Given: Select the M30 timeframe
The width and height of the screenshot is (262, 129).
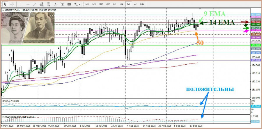Looking at the screenshot, I should 108,4.
